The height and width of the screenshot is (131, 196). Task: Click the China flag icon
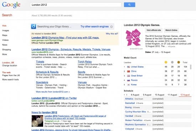coord(129,71)
